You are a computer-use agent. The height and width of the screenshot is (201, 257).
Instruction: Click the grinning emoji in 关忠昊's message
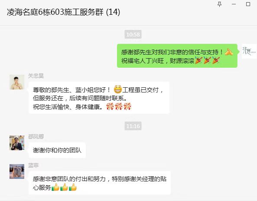[x=118, y=89]
